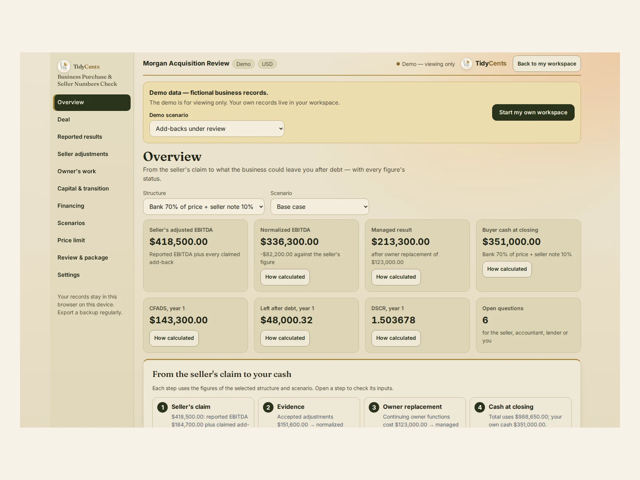This screenshot has height=480, width=640.
Task: Click the Morgan Acquisition Review title
Action: 186,64
